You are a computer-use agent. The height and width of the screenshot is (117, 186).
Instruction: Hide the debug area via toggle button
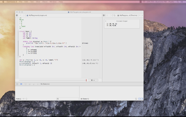pos(17,84)
